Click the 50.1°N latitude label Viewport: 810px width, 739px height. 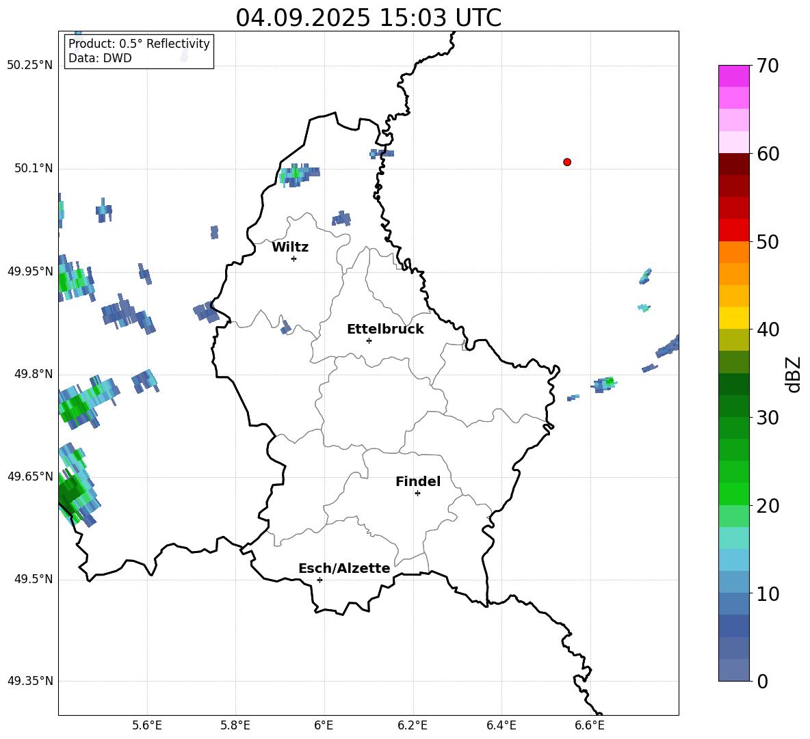click(33, 169)
